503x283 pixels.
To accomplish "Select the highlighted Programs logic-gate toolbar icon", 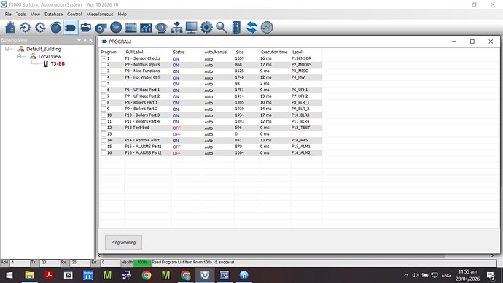I will click(71, 28).
